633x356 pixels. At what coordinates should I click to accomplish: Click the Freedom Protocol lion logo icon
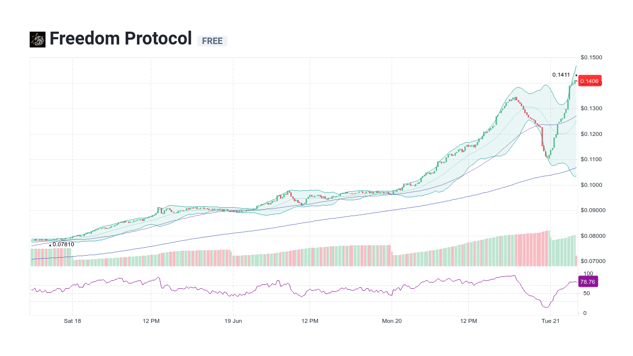coord(37,39)
